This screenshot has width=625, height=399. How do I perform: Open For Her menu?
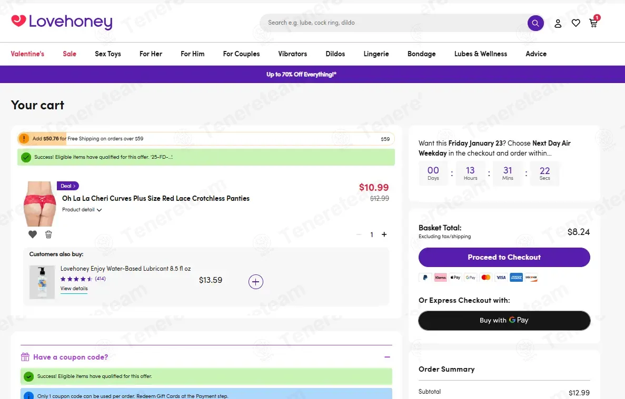click(x=151, y=54)
